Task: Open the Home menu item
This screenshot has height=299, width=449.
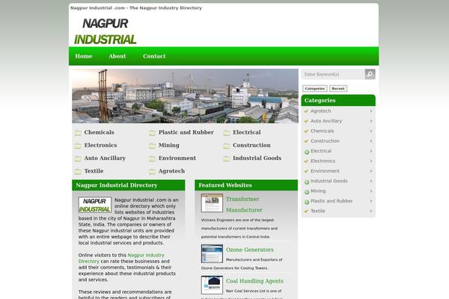Action: click(84, 56)
